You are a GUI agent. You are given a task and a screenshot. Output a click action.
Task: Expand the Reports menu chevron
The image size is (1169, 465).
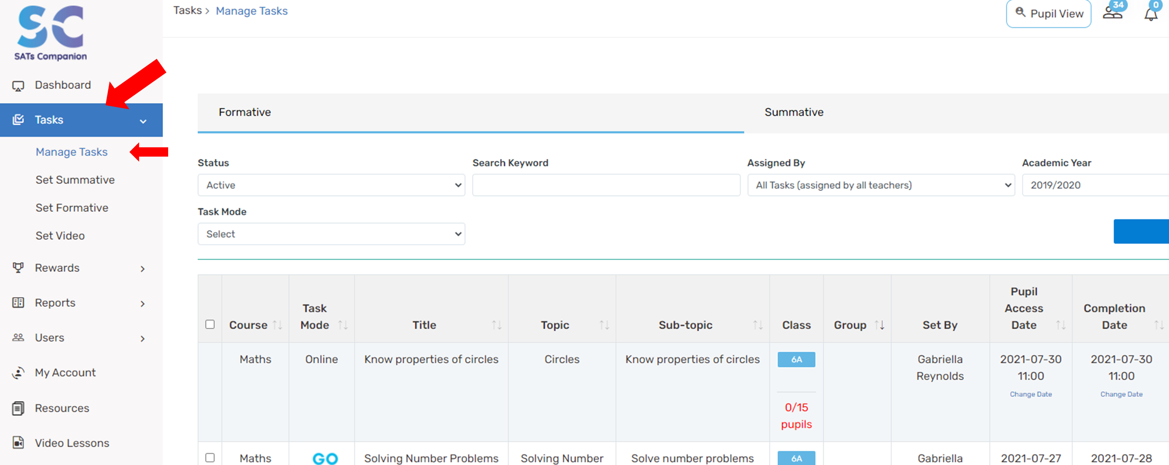[x=143, y=304]
